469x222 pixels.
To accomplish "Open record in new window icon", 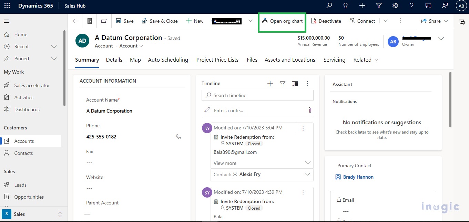I will pos(104,21).
